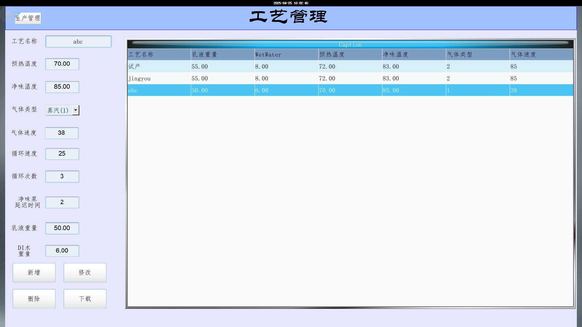Open the 生产管理 production management page
582x327 pixels.
[x=28, y=18]
